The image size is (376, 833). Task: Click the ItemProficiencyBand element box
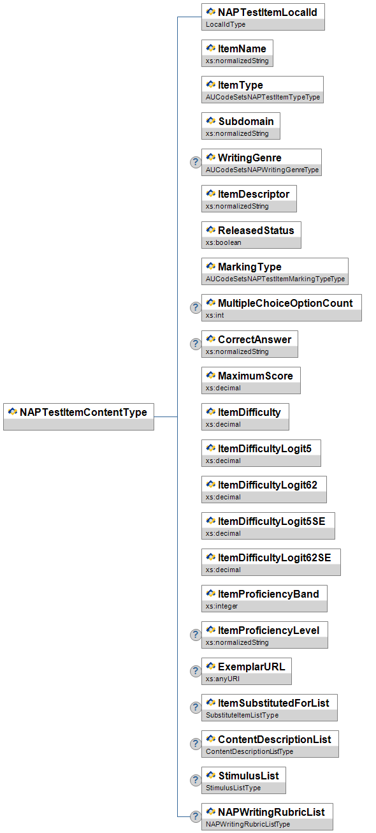coord(264,598)
